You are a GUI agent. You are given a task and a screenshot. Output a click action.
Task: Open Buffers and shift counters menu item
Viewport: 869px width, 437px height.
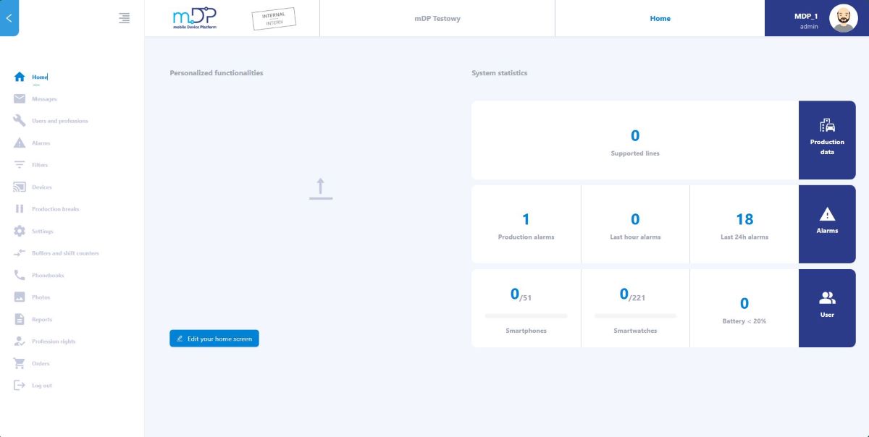tap(65, 253)
